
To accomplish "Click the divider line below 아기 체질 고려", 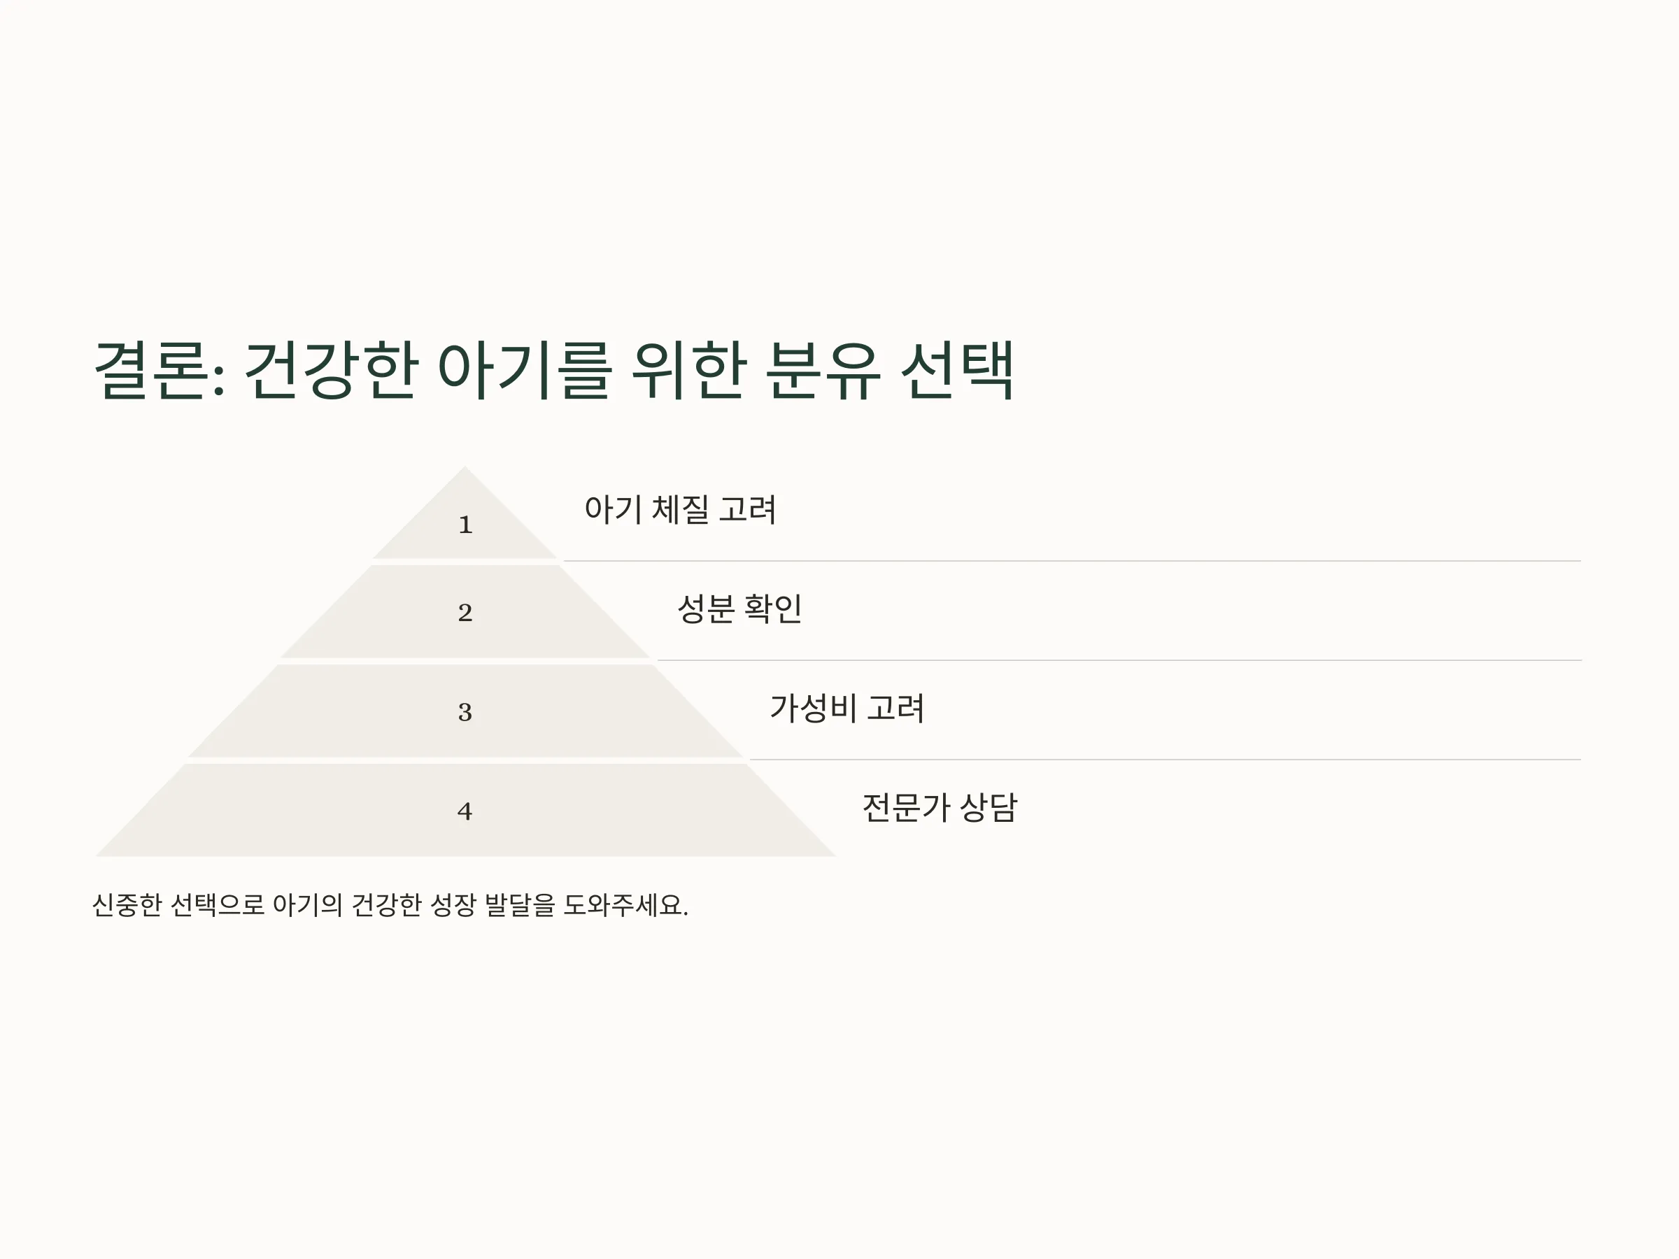I will (x=1072, y=561).
